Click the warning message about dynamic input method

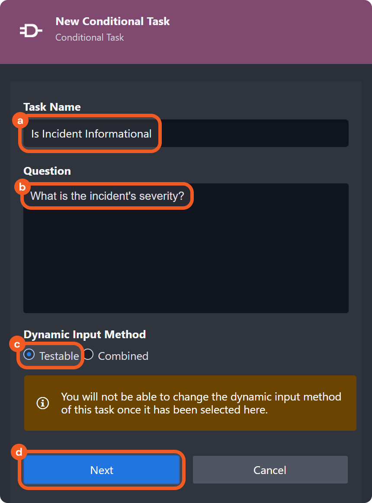pos(200,403)
